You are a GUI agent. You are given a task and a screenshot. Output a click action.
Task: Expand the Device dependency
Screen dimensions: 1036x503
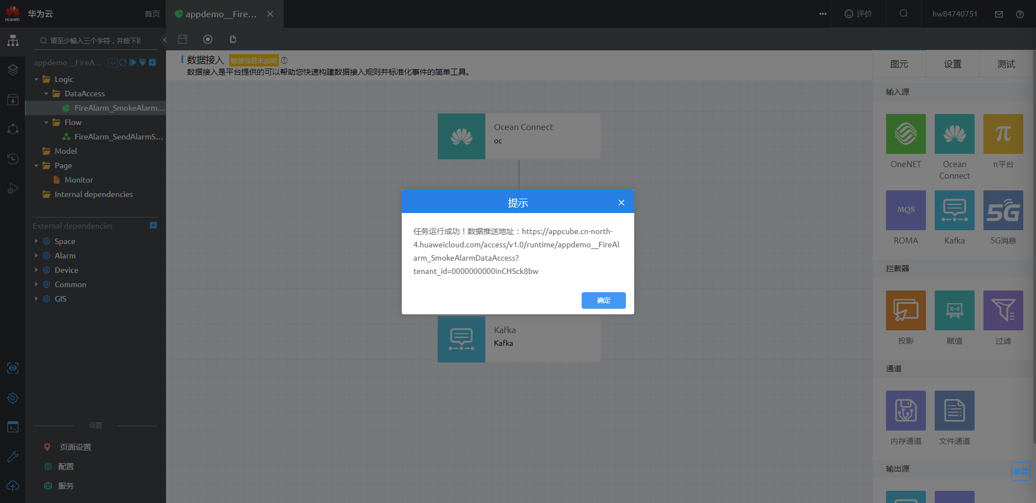click(x=37, y=270)
